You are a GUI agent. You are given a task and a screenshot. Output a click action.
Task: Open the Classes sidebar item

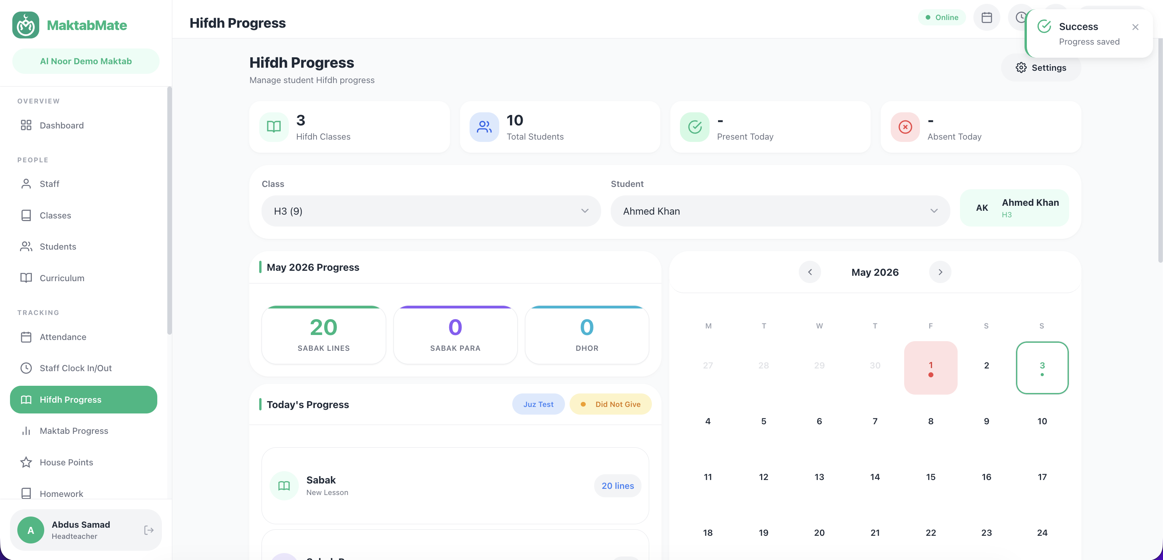point(83,215)
